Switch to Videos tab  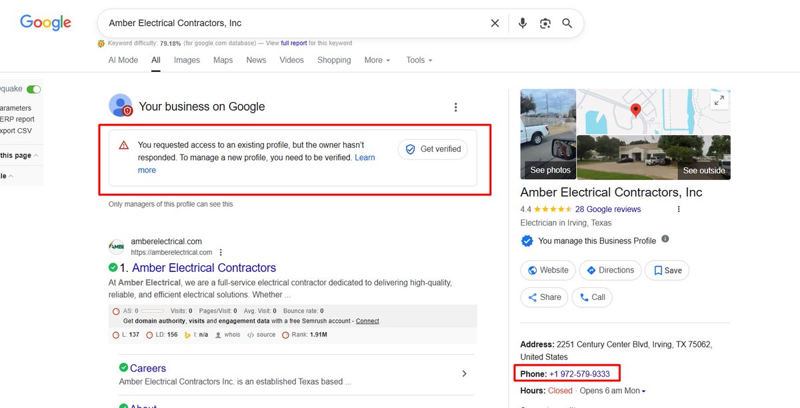coord(292,60)
